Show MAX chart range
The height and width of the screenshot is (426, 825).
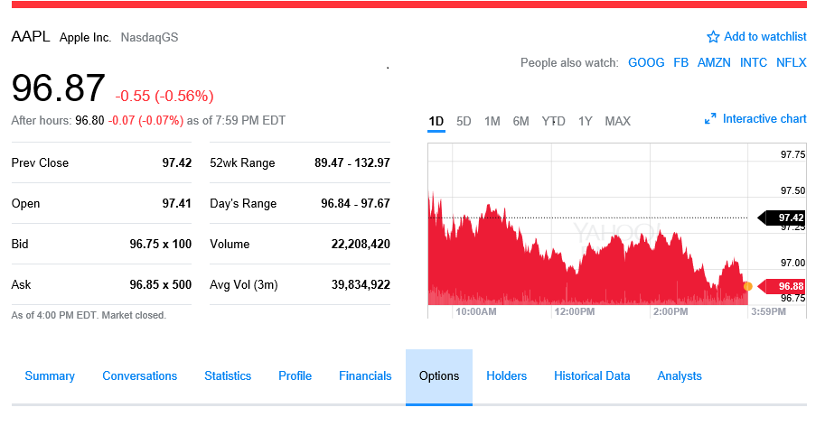point(618,121)
